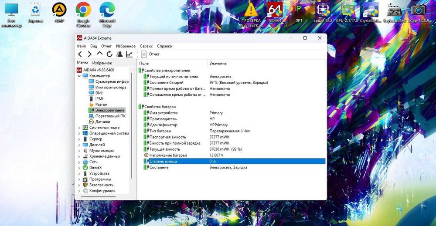Viewport: 436px width, 226px height.
Task: Expand the Системная плата tree node
Action: 79,128
